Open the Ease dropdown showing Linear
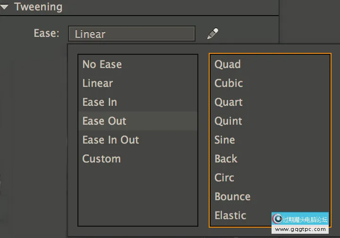The image size is (340, 238). (x=131, y=34)
